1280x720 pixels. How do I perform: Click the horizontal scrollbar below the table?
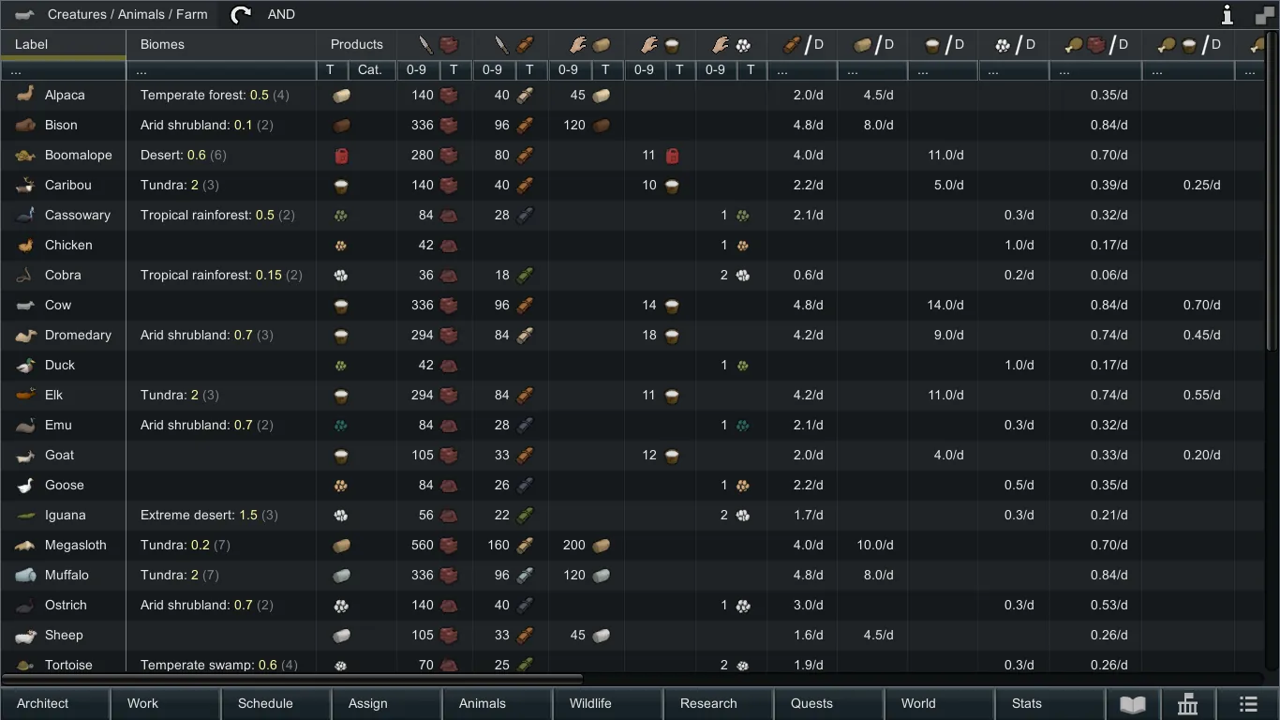(290, 678)
